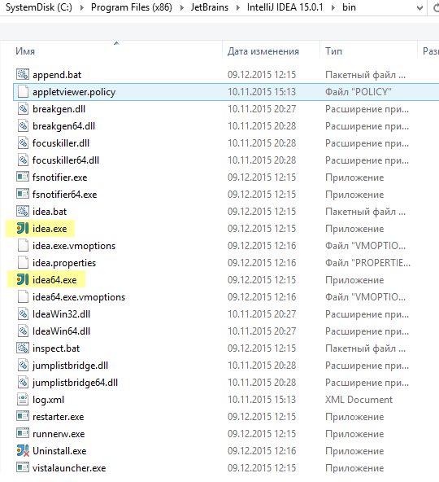Go to SystemDisk (C:) in the breadcrumb

point(39,7)
